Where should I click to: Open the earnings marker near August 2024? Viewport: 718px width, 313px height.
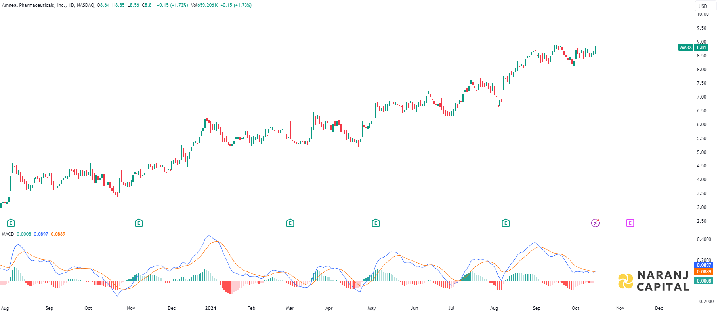pyautogui.click(x=506, y=223)
